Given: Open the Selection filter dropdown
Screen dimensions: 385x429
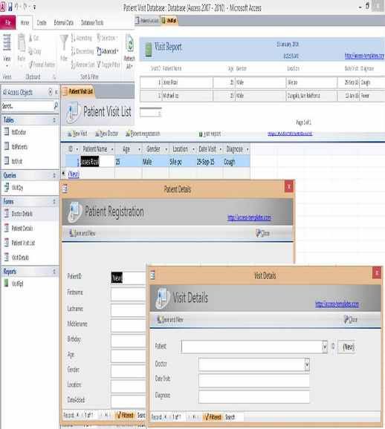Looking at the screenshot, I should (x=107, y=38).
